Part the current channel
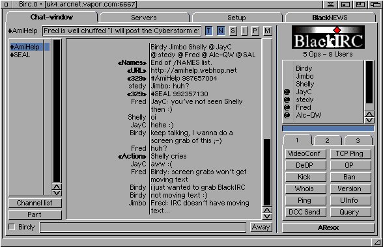Viewport: 383px width, 247px height. tap(35, 214)
